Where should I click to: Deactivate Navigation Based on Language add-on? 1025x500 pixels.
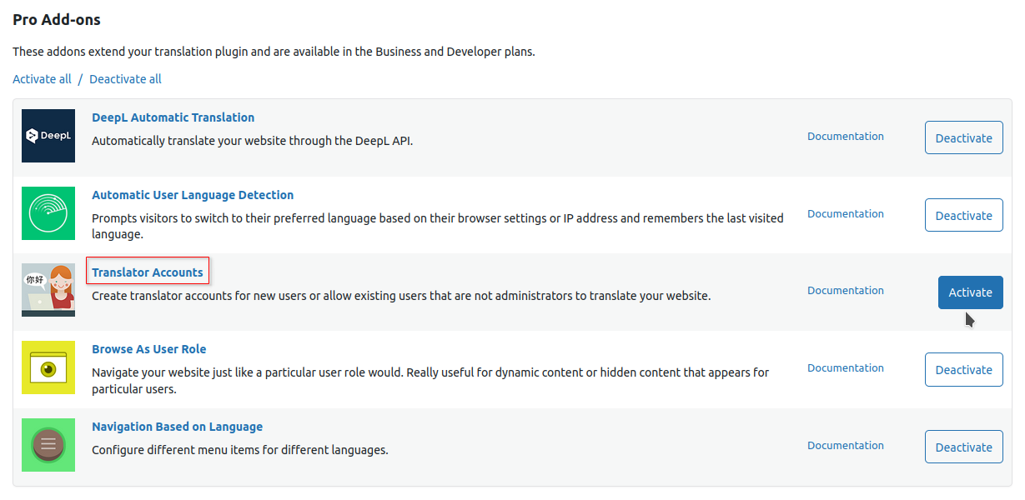964,447
